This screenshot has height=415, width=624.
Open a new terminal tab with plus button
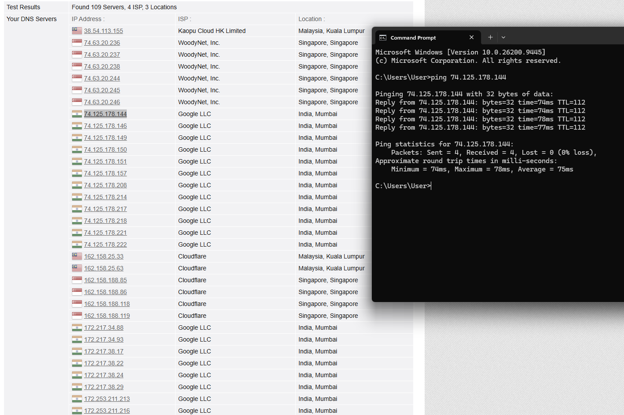point(490,37)
